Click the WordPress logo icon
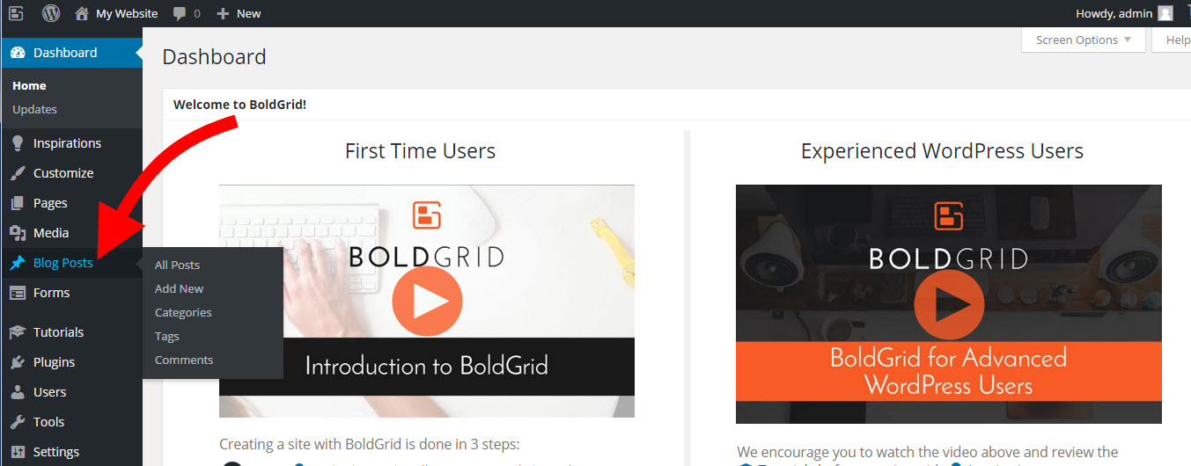1191x466 pixels. 51,13
